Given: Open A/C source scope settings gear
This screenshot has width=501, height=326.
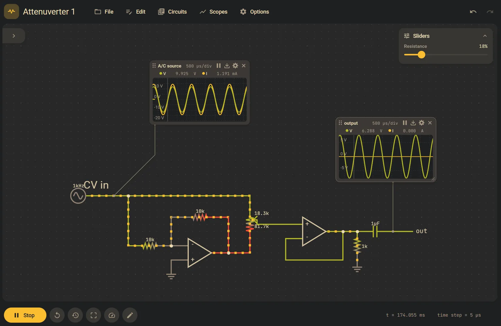Looking at the screenshot, I should (235, 66).
